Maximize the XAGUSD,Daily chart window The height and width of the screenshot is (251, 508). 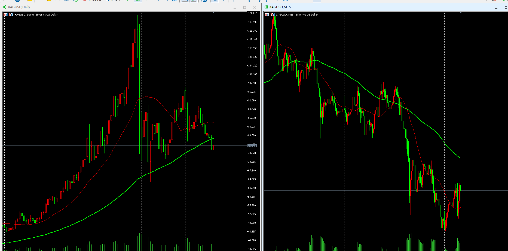click(244, 7)
